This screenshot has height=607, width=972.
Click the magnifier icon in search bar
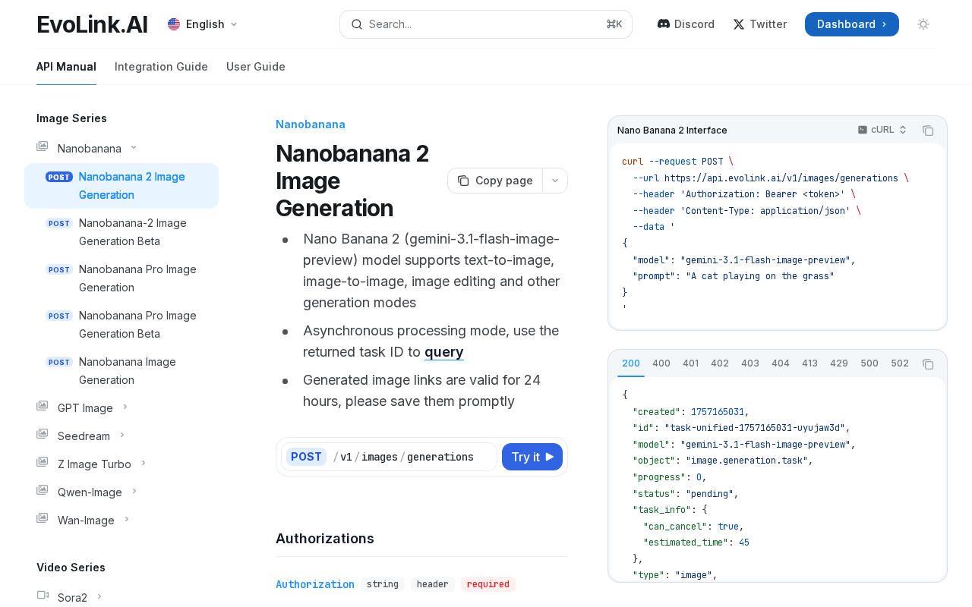(x=357, y=24)
